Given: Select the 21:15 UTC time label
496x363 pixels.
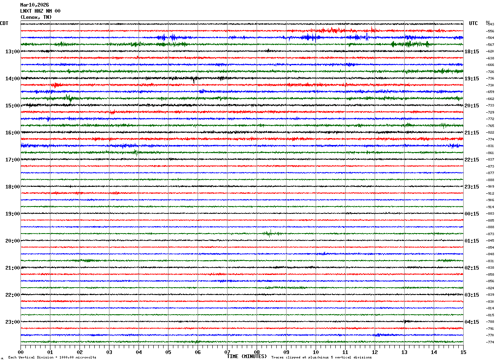Looking at the screenshot, I should pos(472,133).
